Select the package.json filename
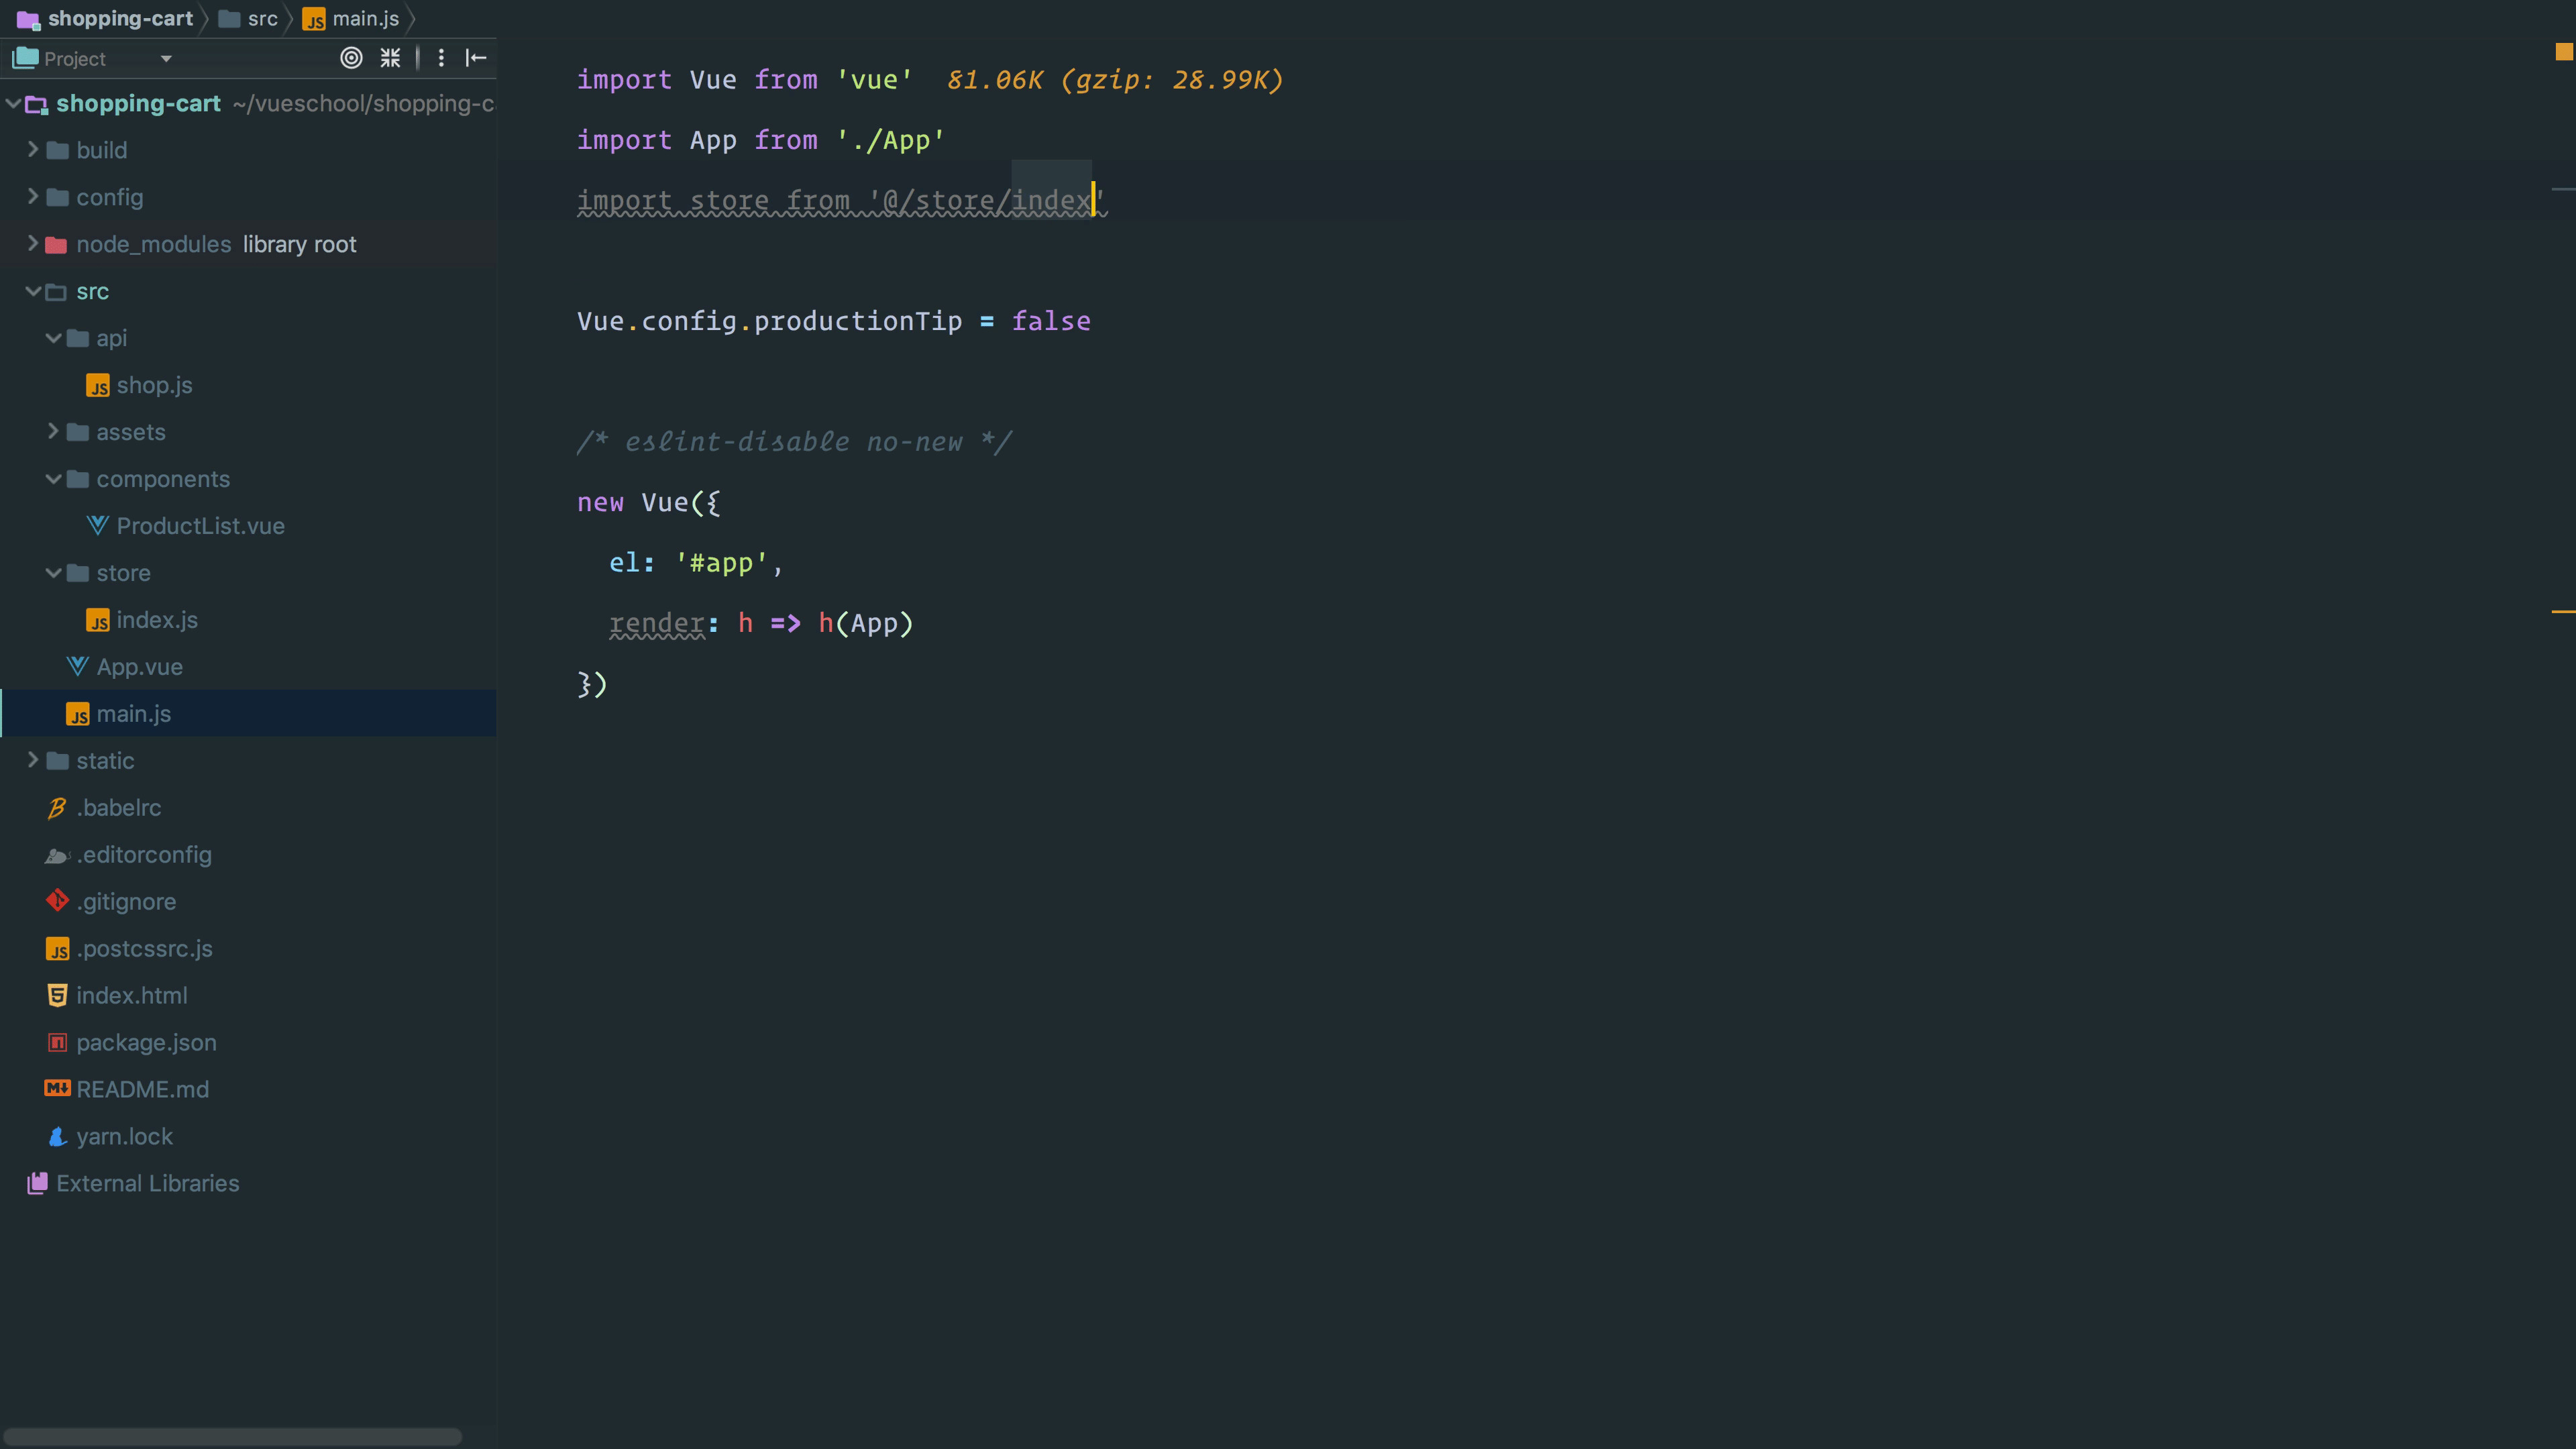 (146, 1043)
